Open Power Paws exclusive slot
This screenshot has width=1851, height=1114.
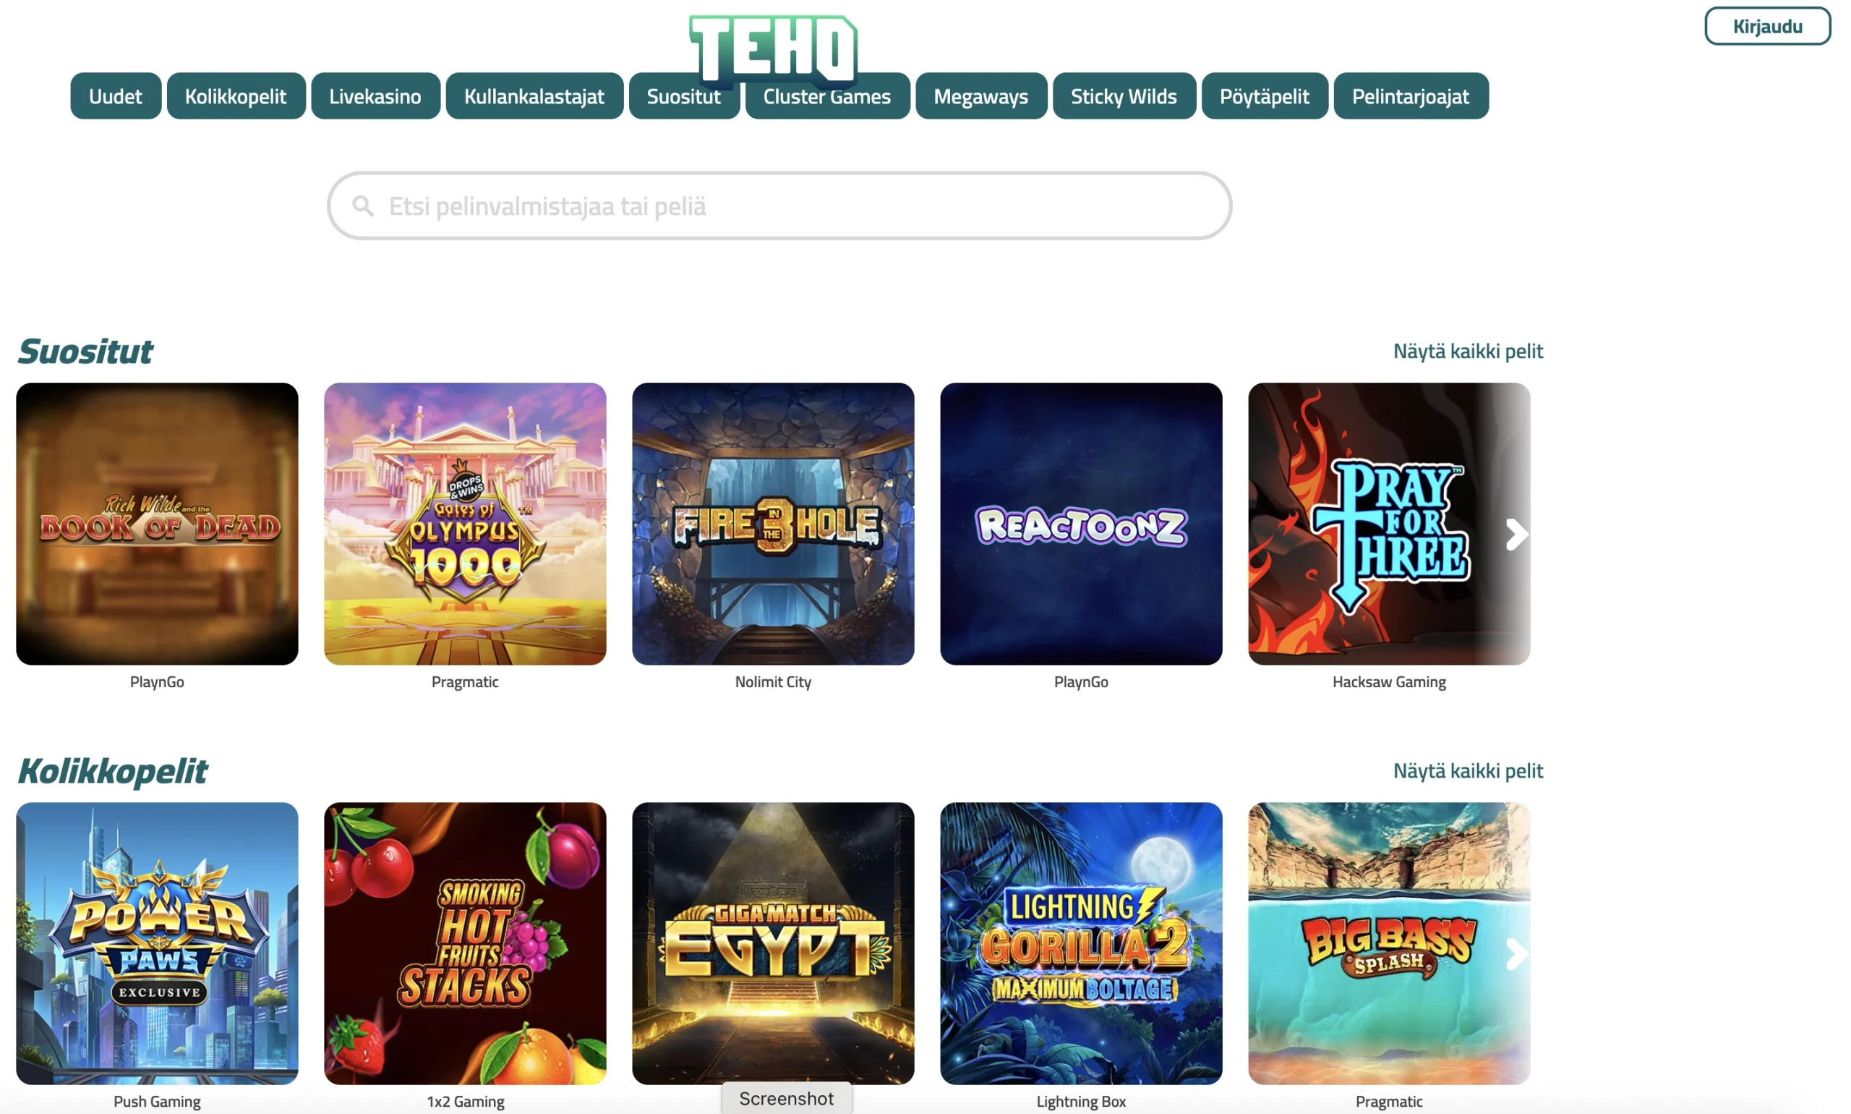click(x=157, y=943)
